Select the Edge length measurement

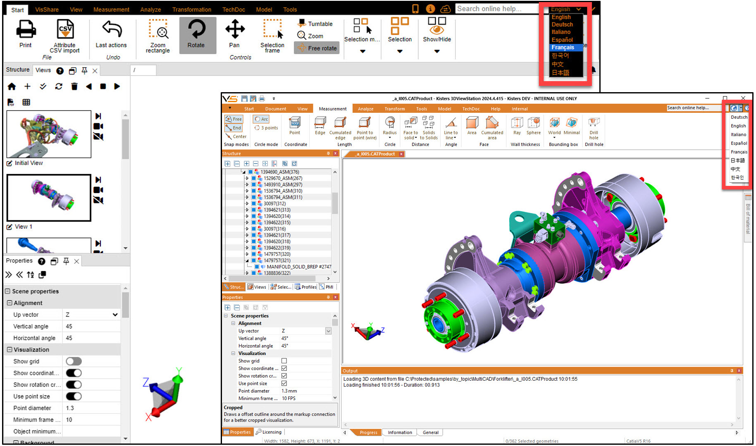tap(320, 126)
